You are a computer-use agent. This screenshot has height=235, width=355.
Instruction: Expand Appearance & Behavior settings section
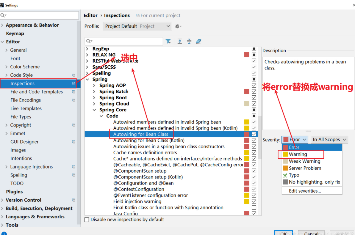pyautogui.click(x=2, y=25)
